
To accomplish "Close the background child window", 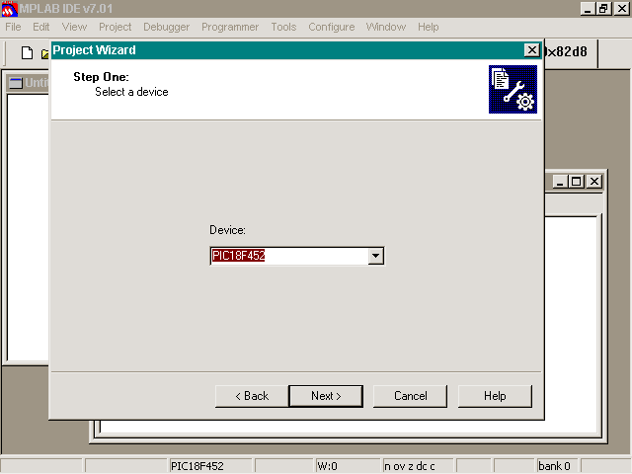I will tap(594, 182).
